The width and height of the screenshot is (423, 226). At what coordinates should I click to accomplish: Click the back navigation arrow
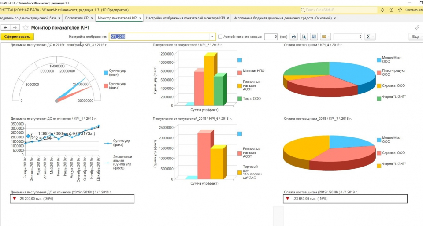tap(6, 27)
